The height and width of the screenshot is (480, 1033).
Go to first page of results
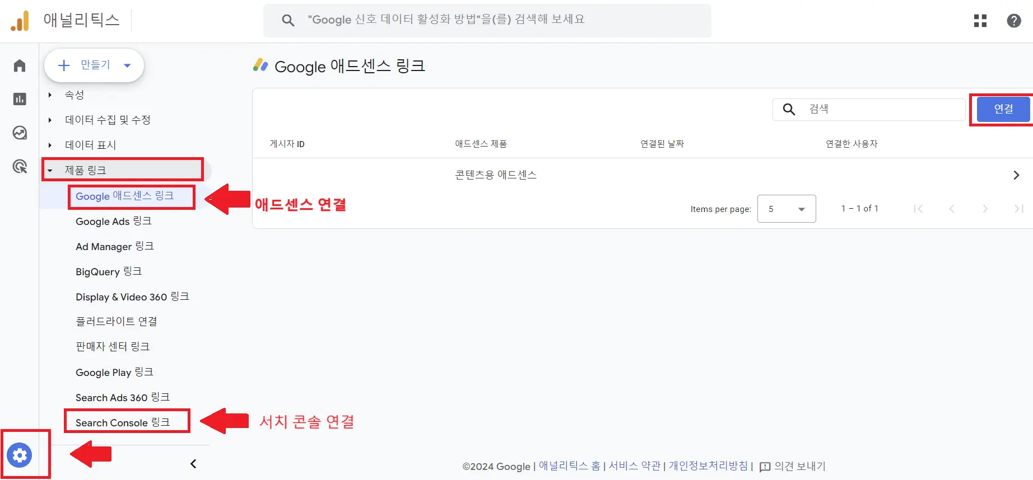(x=918, y=209)
